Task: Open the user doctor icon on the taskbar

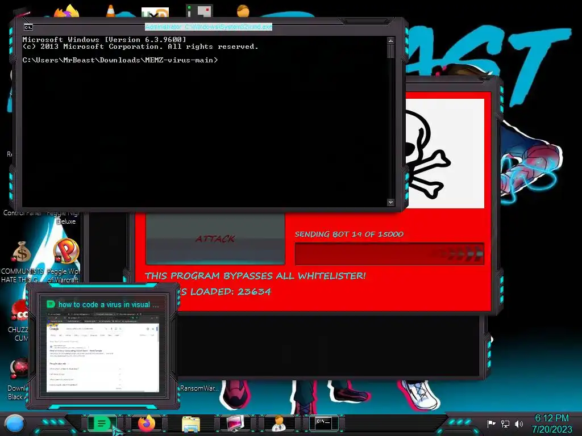Action: (278, 424)
